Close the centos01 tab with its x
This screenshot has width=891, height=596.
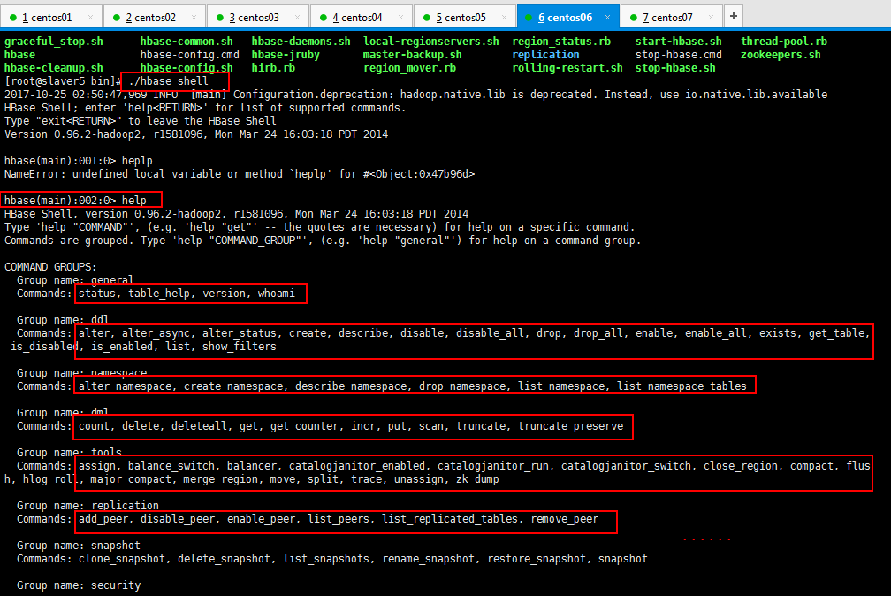tap(92, 17)
